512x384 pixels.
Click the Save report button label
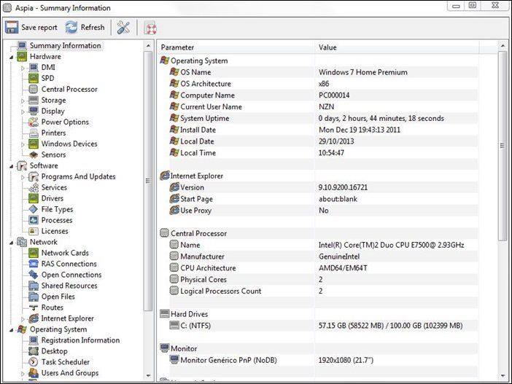[39, 28]
